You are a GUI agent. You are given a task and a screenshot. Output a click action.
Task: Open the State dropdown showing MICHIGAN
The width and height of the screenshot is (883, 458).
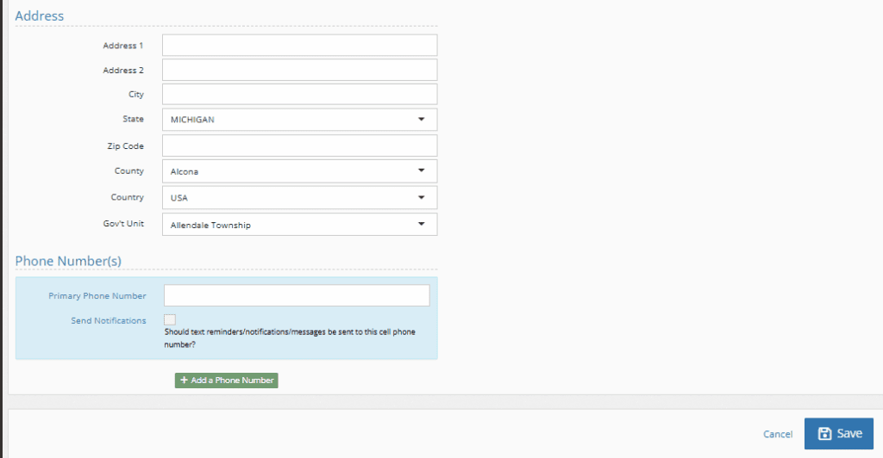pyautogui.click(x=299, y=120)
